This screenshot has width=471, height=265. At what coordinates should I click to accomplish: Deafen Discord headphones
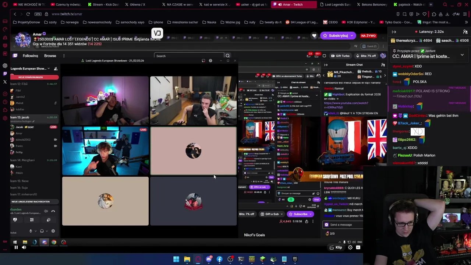click(x=42, y=231)
